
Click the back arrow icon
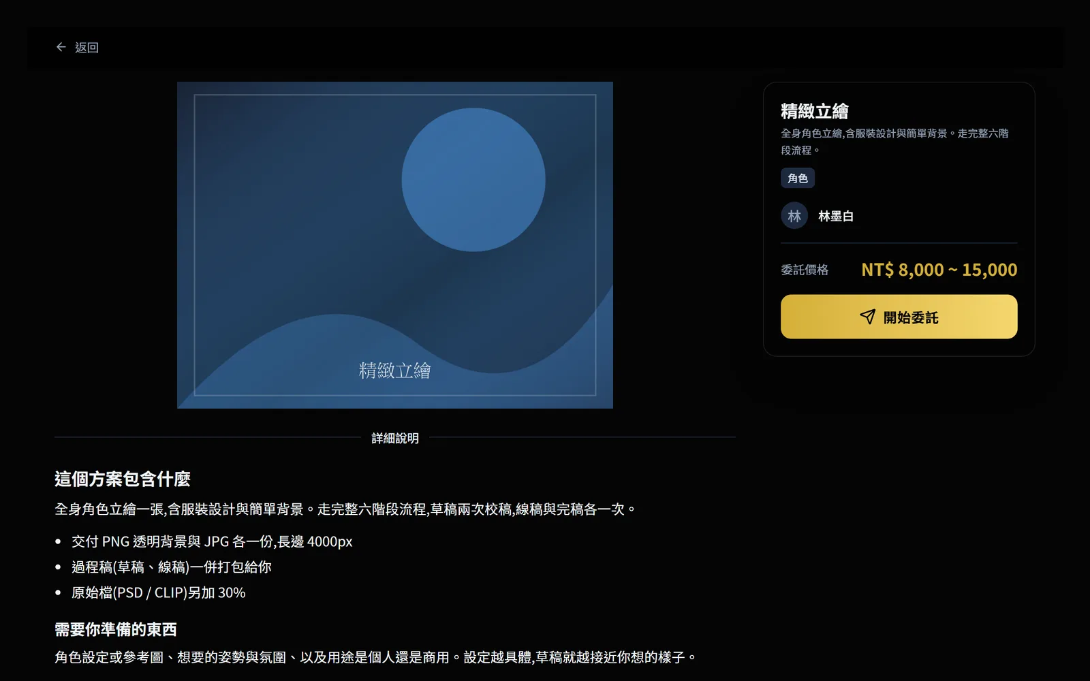(x=61, y=47)
